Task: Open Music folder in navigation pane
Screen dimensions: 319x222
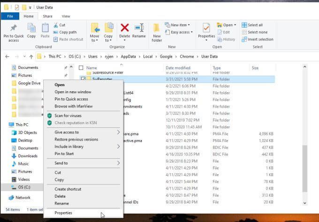Action: pos(20,164)
